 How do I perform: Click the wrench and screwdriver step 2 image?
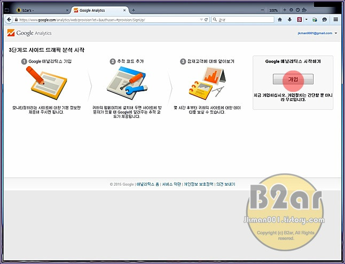tap(127, 83)
